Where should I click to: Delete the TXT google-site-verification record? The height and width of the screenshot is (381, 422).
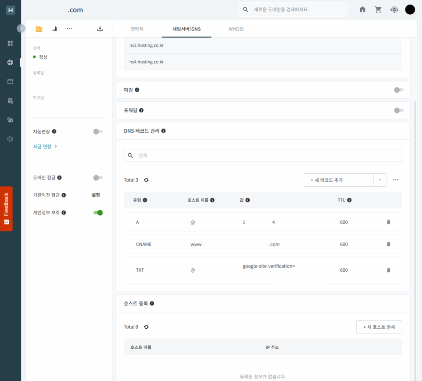[x=388, y=270]
